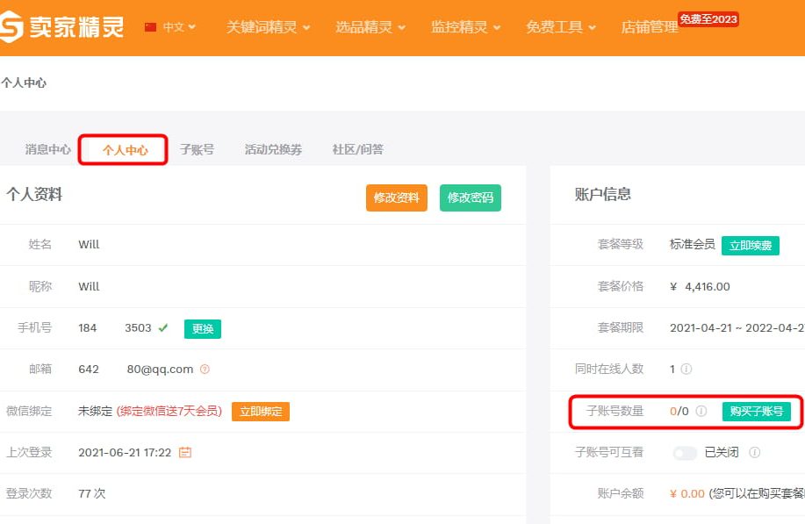This screenshot has height=524, width=805.
Task: Click the China flag language icon
Action: [x=150, y=27]
